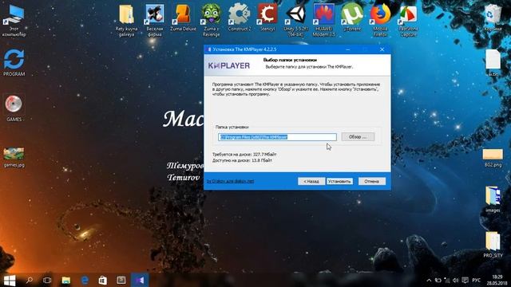The height and width of the screenshot is (287, 511).
Task: Select the Construct 2 shortcut
Action: click(240, 18)
